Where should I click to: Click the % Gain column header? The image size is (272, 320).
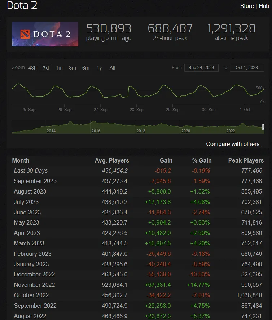tap(202, 161)
